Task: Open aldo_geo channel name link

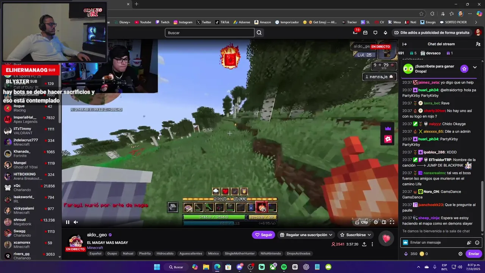Action: (x=97, y=235)
